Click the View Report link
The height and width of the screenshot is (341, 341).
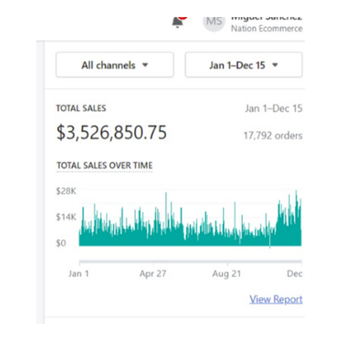[276, 299]
